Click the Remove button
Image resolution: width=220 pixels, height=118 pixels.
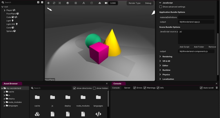pyautogui.click(x=212, y=47)
